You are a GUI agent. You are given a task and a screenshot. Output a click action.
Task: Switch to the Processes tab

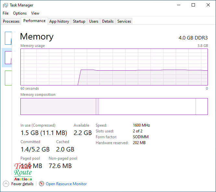[11, 21]
